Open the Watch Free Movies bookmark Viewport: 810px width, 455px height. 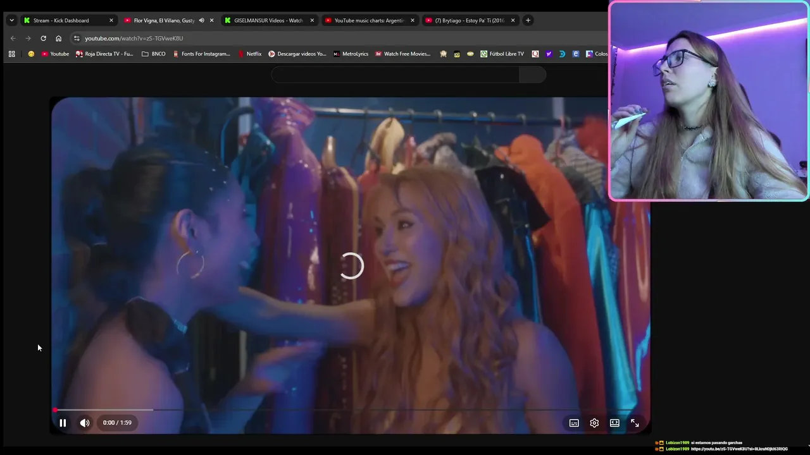(402, 54)
